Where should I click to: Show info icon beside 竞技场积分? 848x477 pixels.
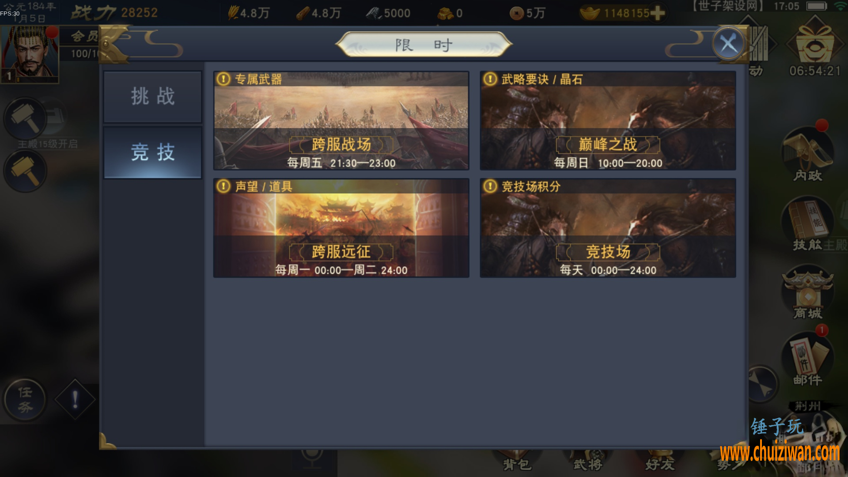click(490, 186)
